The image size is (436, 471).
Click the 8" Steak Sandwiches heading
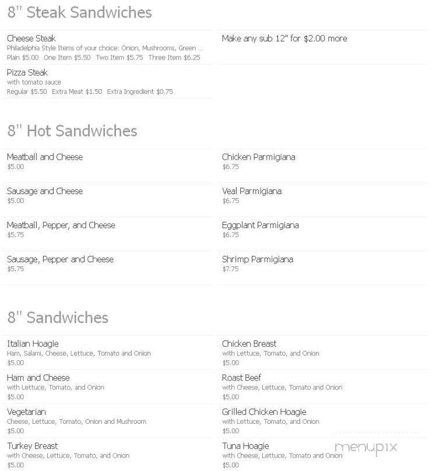[80, 12]
